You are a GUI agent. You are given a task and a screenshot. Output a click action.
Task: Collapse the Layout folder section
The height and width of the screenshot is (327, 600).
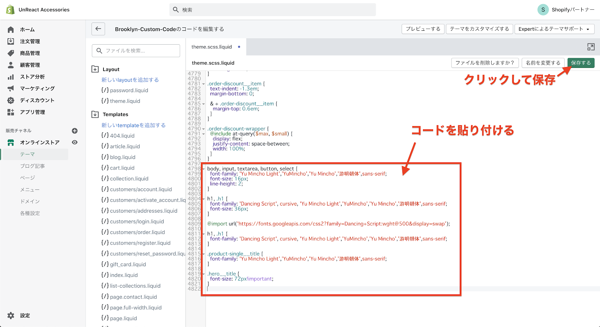pyautogui.click(x=95, y=69)
